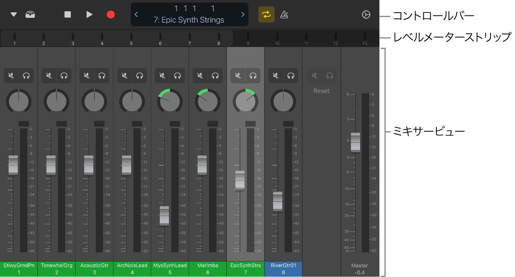Click the Stop button
Image resolution: width=515 pixels, height=277 pixels.
pyautogui.click(x=68, y=15)
